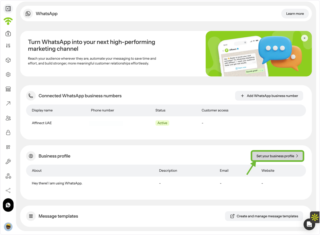Open the chat support widget
This screenshot has height=235, width=320.
[x=309, y=225]
